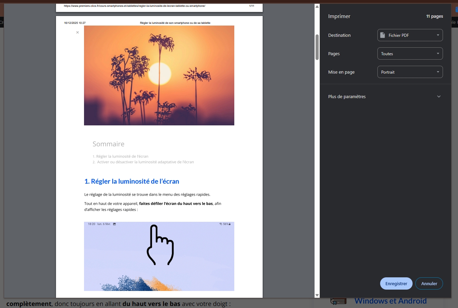Open the Pages dropdown set to Toutes

410,53
